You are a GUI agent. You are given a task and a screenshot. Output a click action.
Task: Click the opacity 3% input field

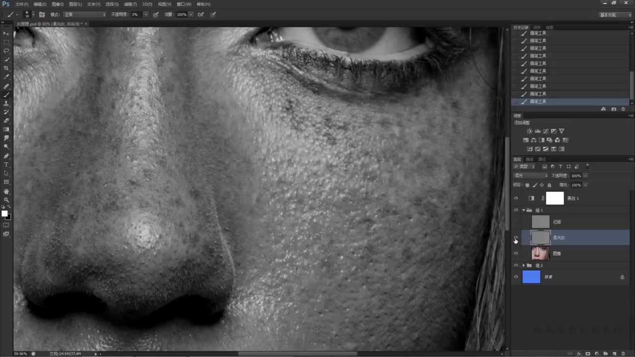136,15
